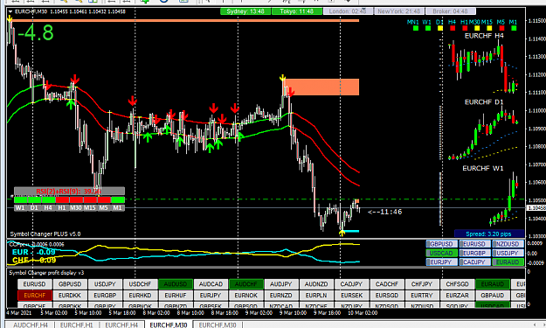Screen dimensions: 546x328
Task: Change symbol to AUDCAD
Action: 211,284
